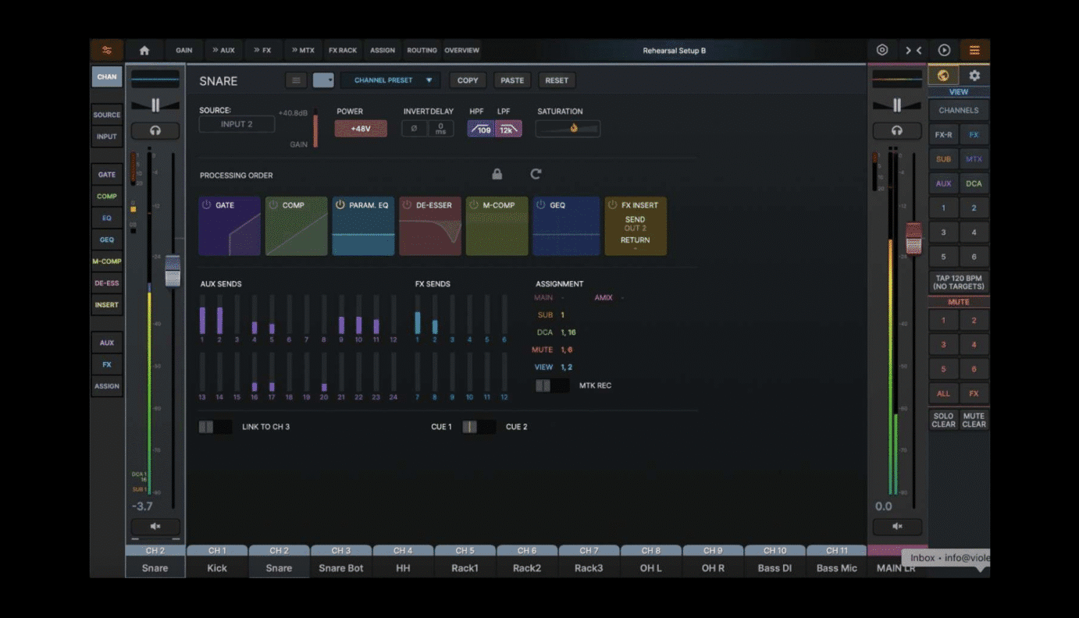Image resolution: width=1079 pixels, height=618 pixels.
Task: Switch to the ROUTING tab
Action: [422, 50]
